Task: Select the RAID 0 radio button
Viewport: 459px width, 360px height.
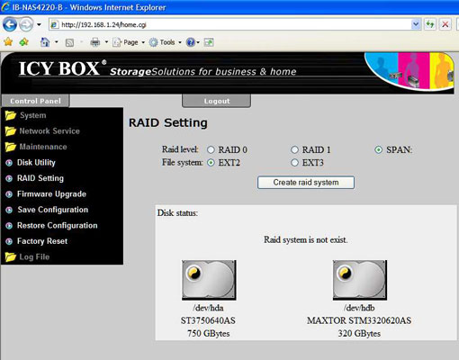Action: (x=211, y=149)
